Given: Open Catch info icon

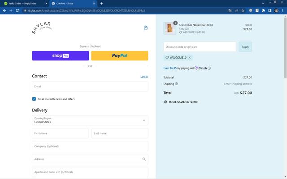Looking at the screenshot, I should coord(209,68).
